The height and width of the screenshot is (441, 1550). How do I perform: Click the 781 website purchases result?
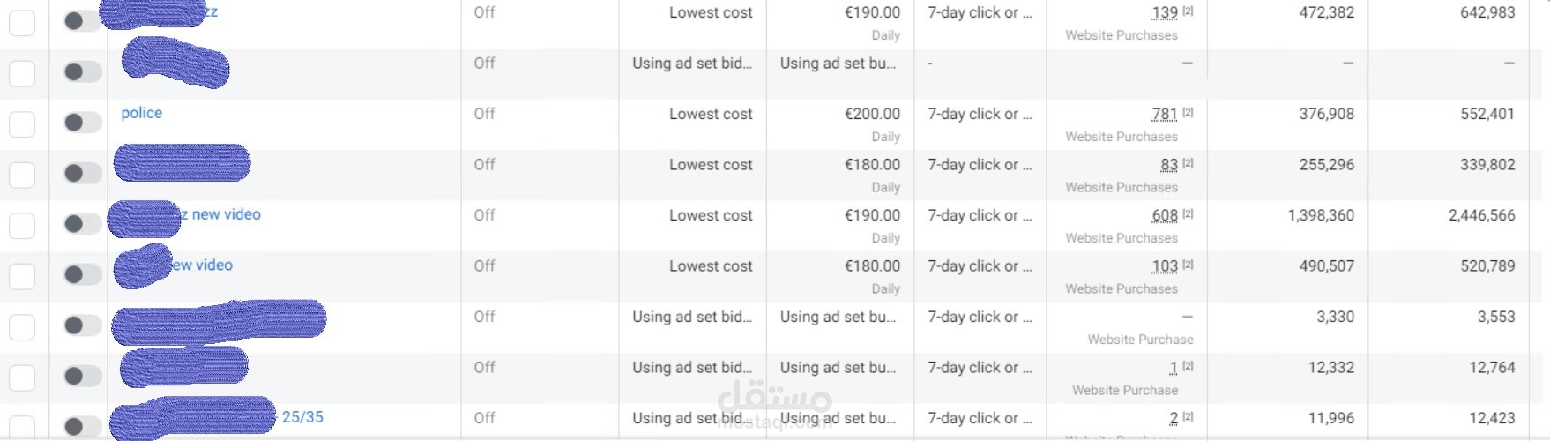pyautogui.click(x=1164, y=114)
